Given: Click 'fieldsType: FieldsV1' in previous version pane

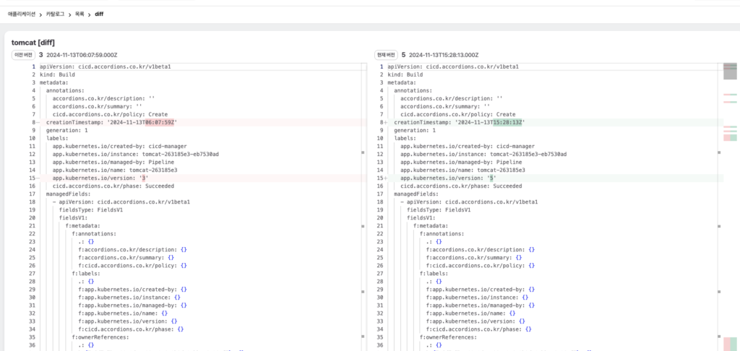Looking at the screenshot, I should (90, 210).
